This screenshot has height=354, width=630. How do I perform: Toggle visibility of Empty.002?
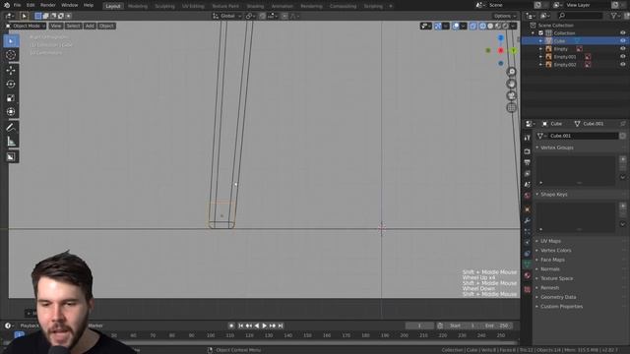tap(622, 64)
